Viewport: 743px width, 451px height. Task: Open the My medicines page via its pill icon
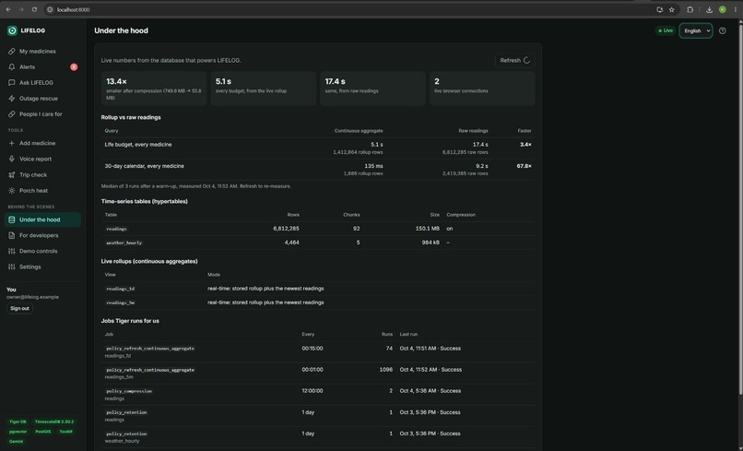pos(11,52)
